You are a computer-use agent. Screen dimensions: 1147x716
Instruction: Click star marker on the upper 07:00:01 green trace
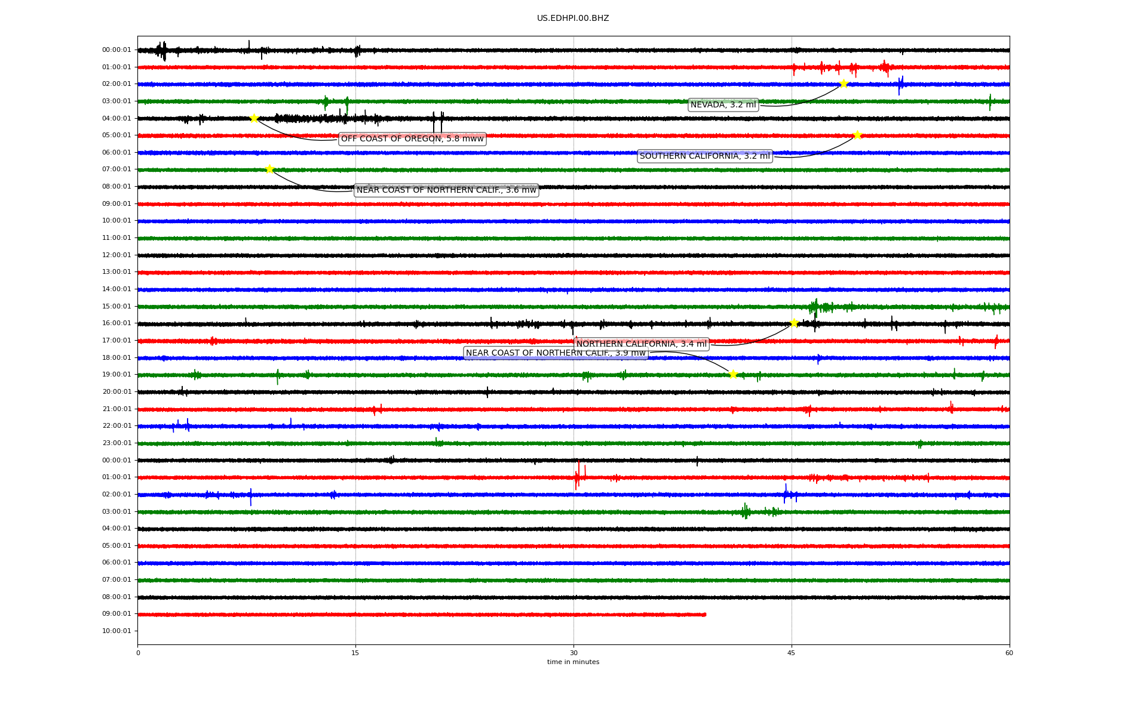[269, 169]
